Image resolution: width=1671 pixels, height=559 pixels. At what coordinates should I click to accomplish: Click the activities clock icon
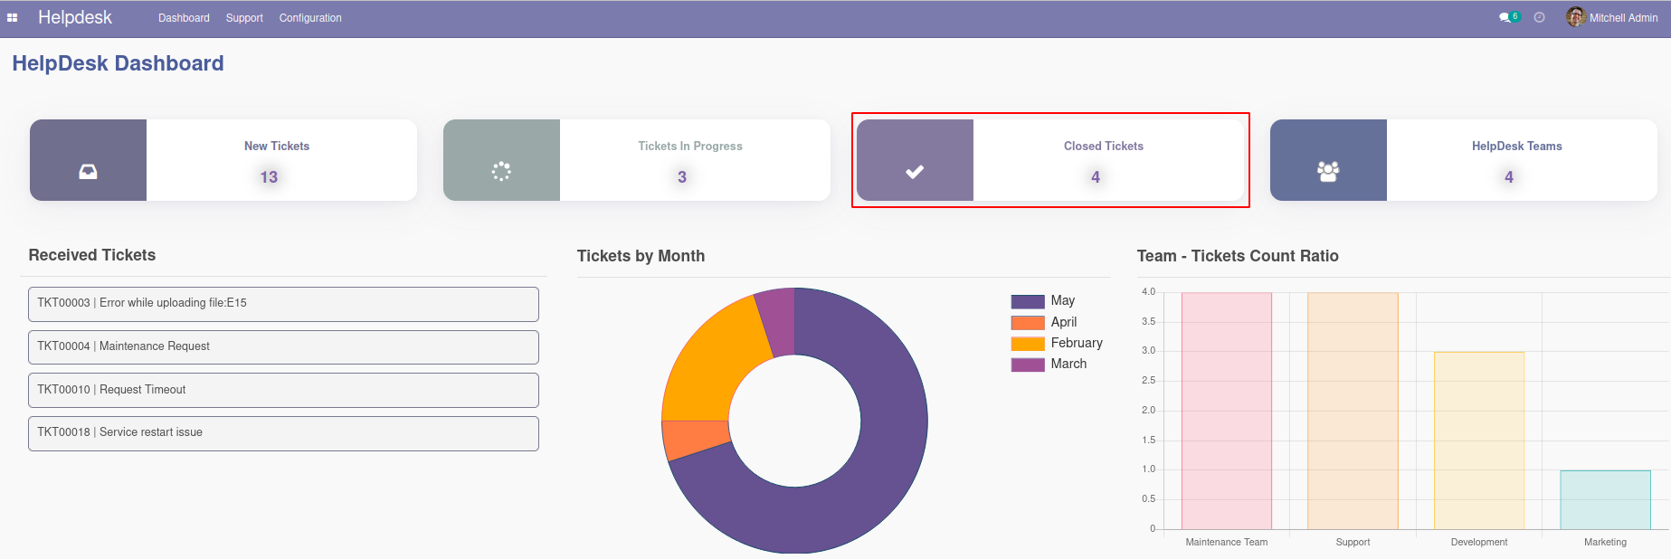click(x=1539, y=18)
